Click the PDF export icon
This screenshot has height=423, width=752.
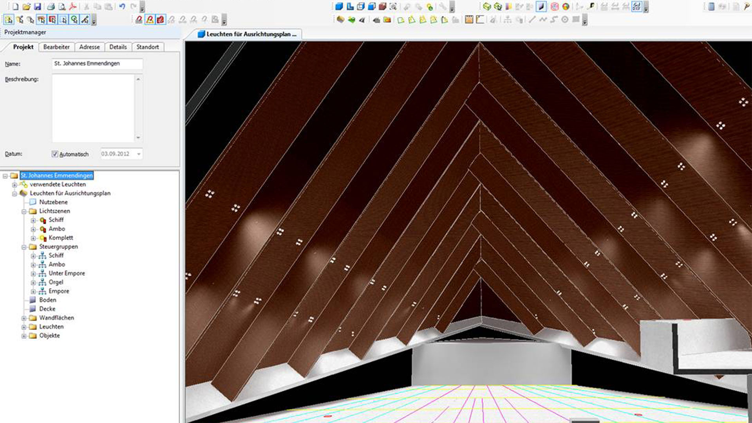pyautogui.click(x=72, y=7)
